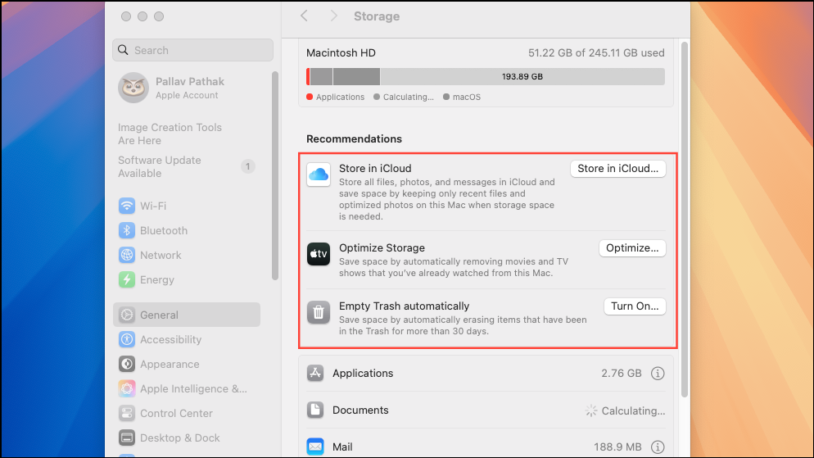This screenshot has height=458, width=814.
Task: Click the Storage window title
Action: pos(377,16)
